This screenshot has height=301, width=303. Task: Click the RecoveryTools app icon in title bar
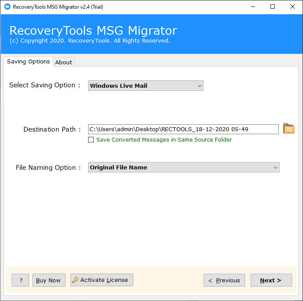pyautogui.click(x=7, y=7)
